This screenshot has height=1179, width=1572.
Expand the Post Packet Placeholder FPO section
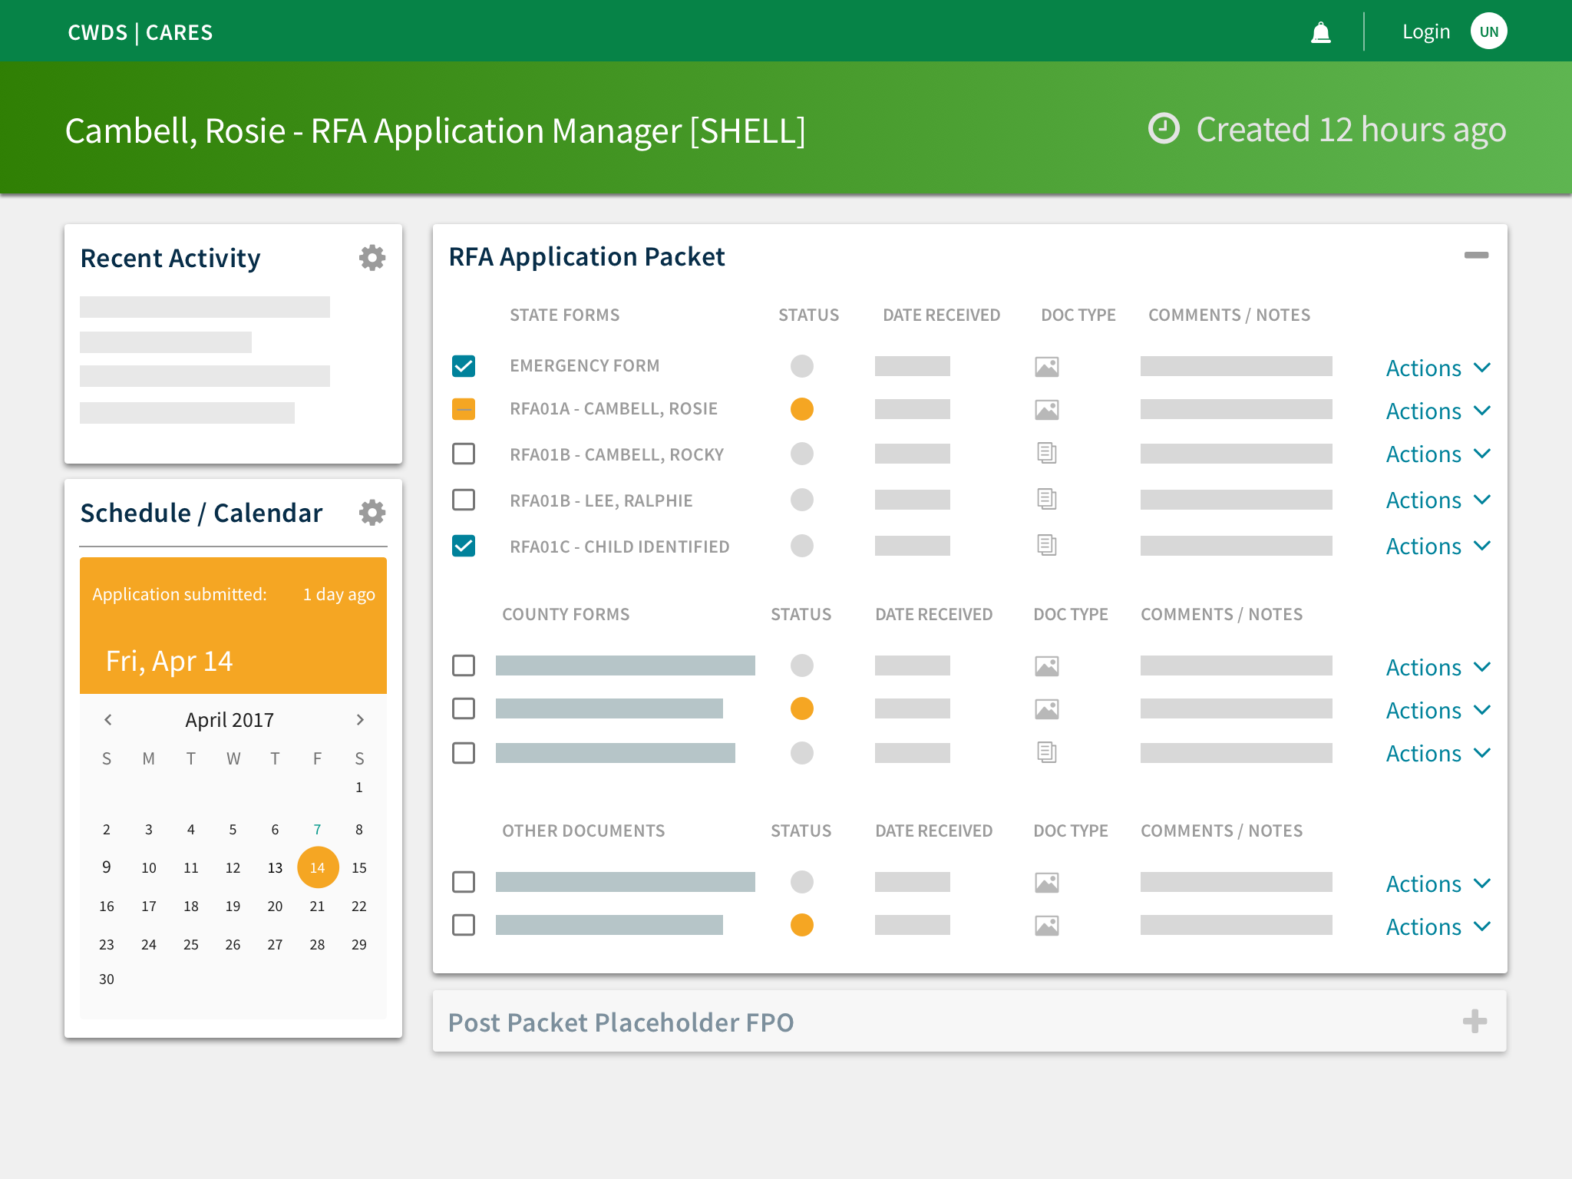point(1475,1022)
